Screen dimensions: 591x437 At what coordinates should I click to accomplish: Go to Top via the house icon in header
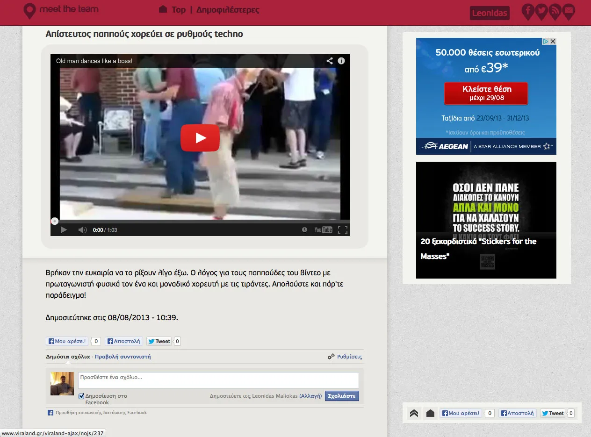click(x=163, y=9)
